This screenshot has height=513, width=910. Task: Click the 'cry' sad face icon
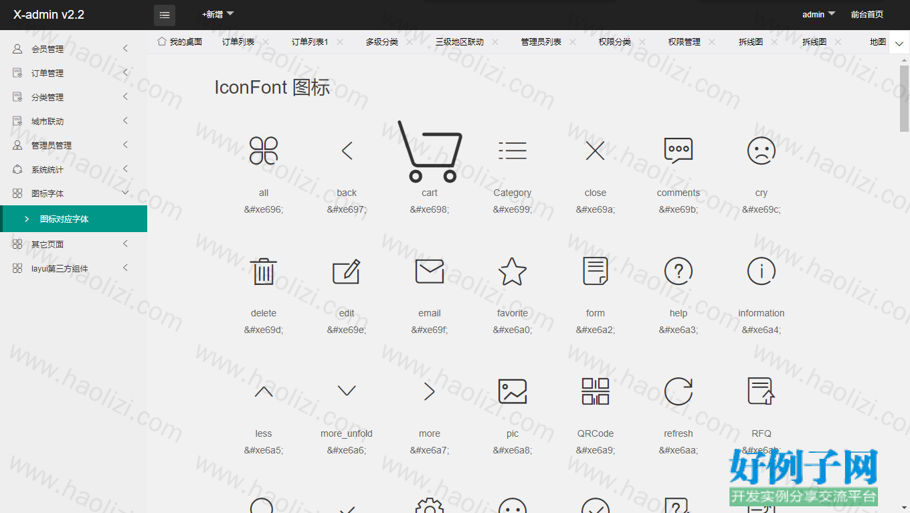(761, 150)
